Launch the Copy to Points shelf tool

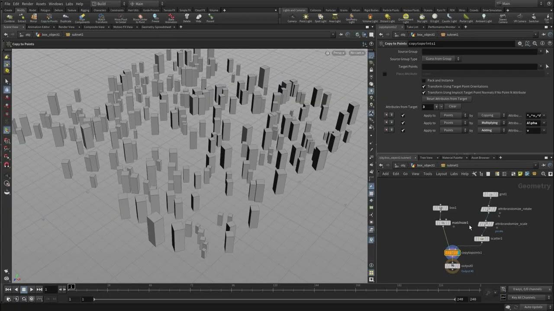[x=49, y=18]
